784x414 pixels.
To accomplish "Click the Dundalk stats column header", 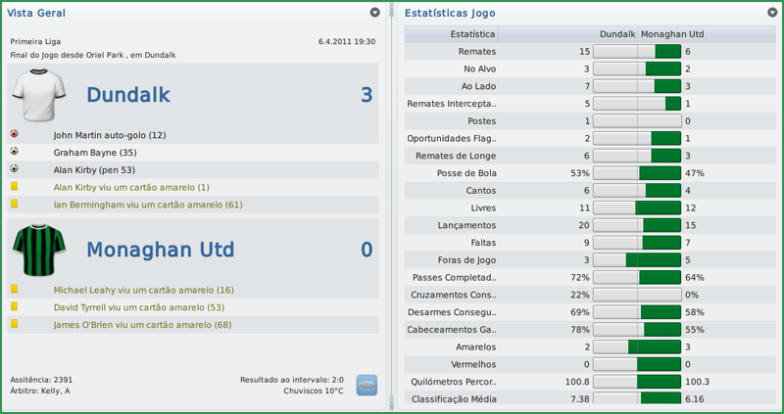I will click(617, 34).
